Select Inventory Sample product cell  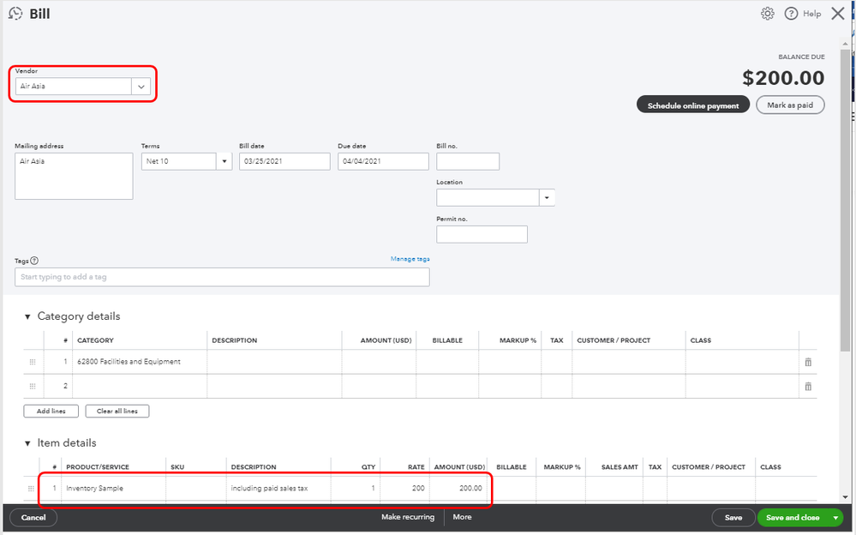coord(113,489)
